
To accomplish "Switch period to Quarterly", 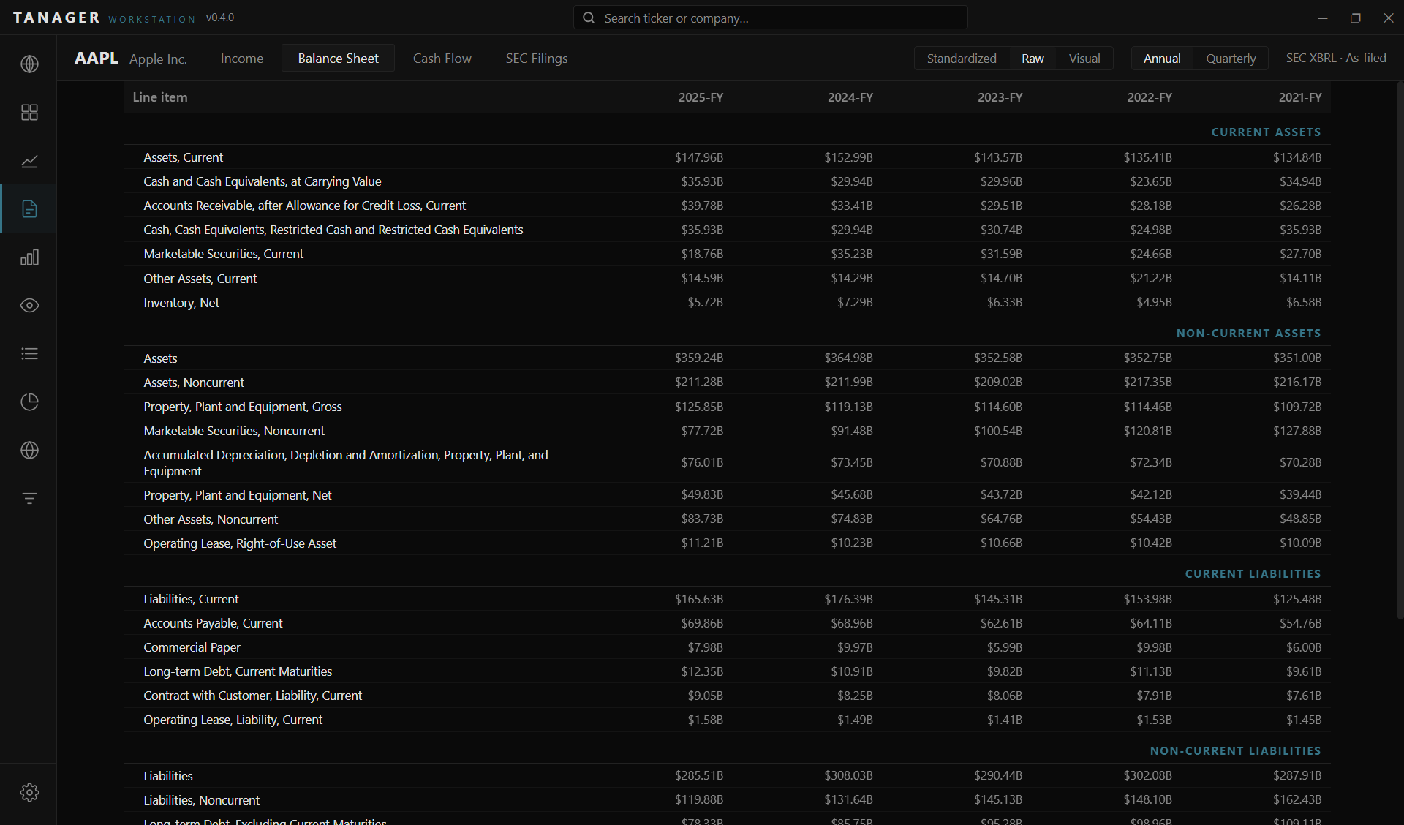I will (1231, 59).
